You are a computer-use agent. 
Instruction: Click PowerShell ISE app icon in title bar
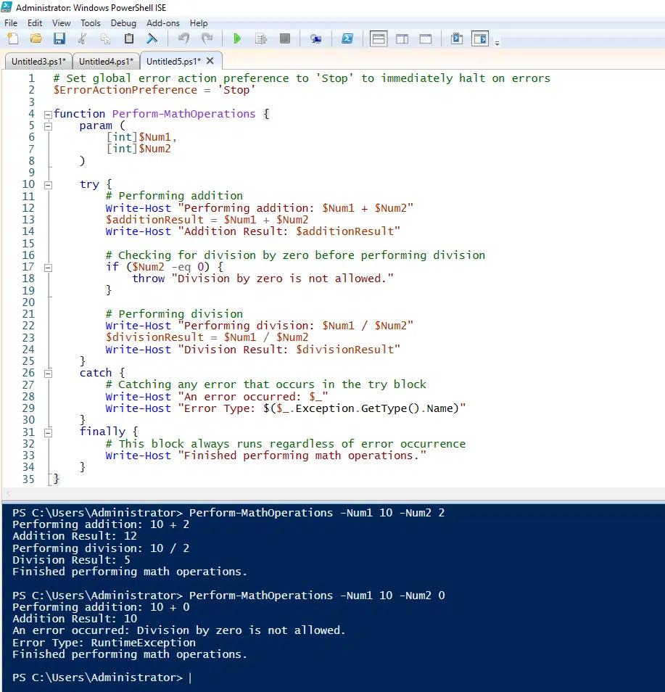coord(7,7)
